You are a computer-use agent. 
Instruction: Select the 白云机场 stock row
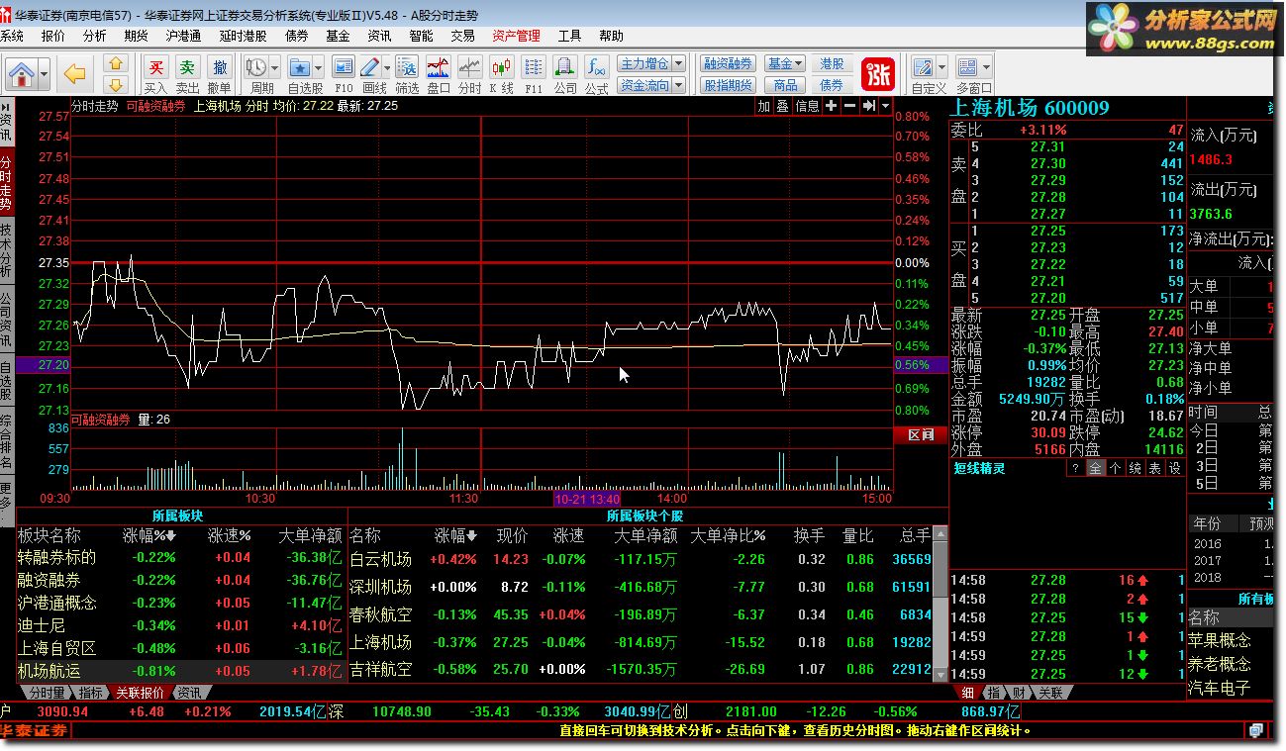point(641,559)
